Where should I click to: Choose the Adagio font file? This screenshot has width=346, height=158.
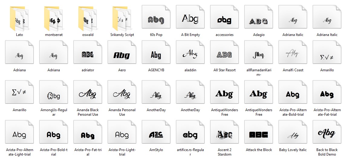[x=259, y=19]
